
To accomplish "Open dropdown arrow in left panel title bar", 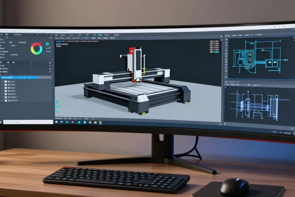I will tap(37, 35).
